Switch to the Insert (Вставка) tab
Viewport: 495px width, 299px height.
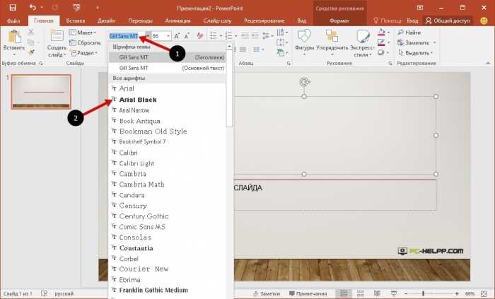point(76,20)
